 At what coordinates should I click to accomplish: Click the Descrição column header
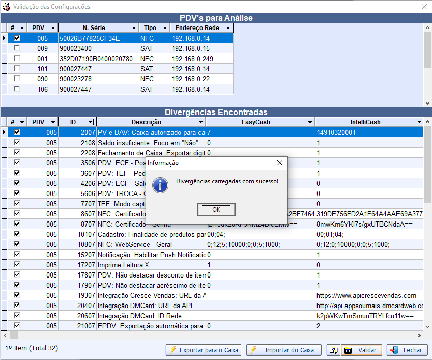[147, 122]
